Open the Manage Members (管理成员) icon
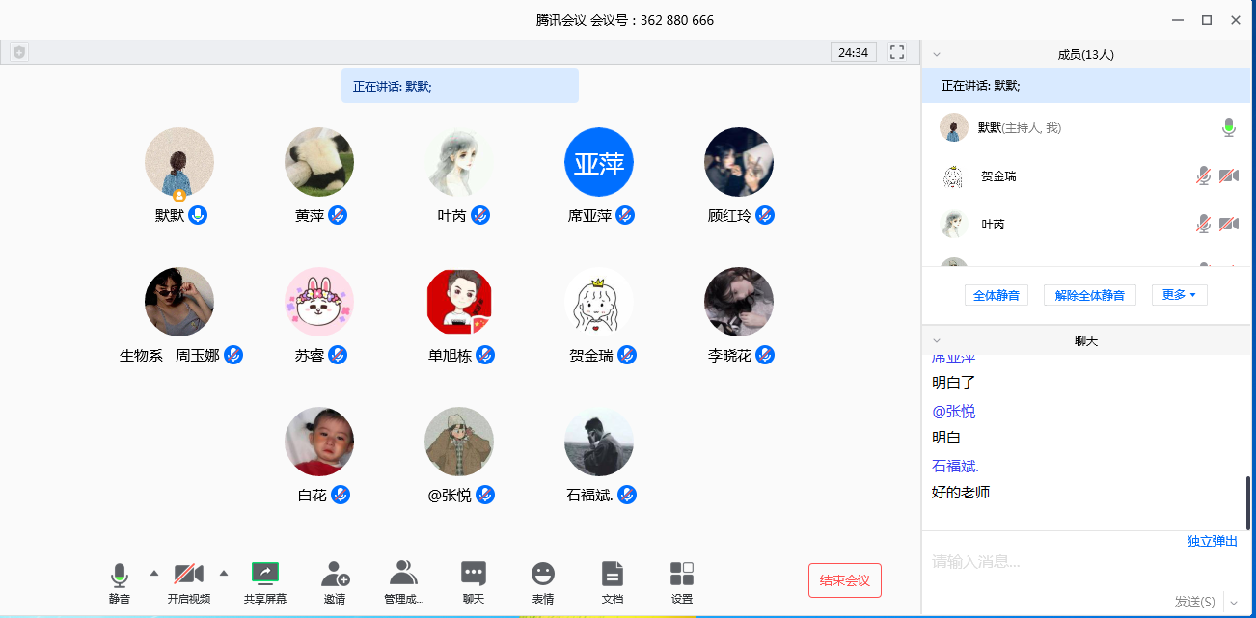This screenshot has height=618, width=1256. [x=403, y=575]
